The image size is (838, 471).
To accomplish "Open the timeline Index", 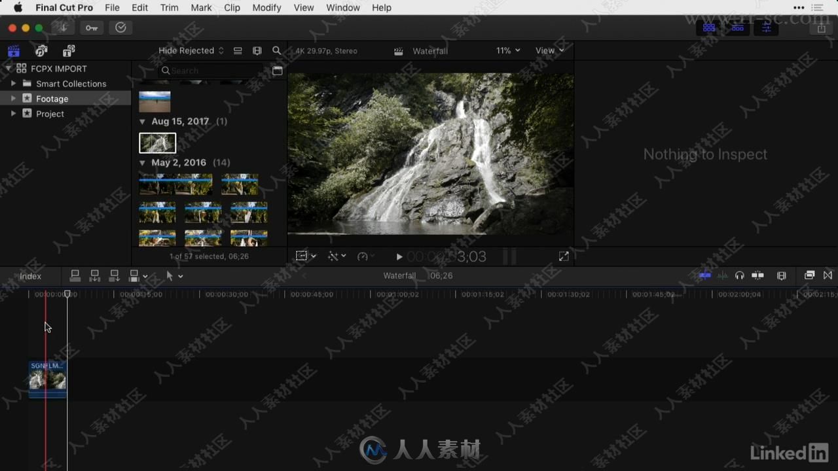I will click(x=30, y=276).
